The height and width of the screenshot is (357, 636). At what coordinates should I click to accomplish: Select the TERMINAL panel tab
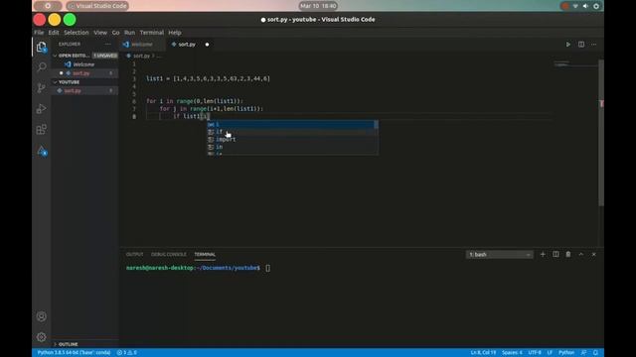[x=205, y=254]
